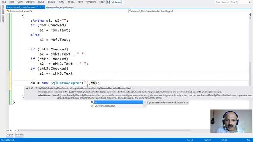Screen dimensions: 253x142
Task: Show next overload with down arrow
Action: click(x=36, y=88)
